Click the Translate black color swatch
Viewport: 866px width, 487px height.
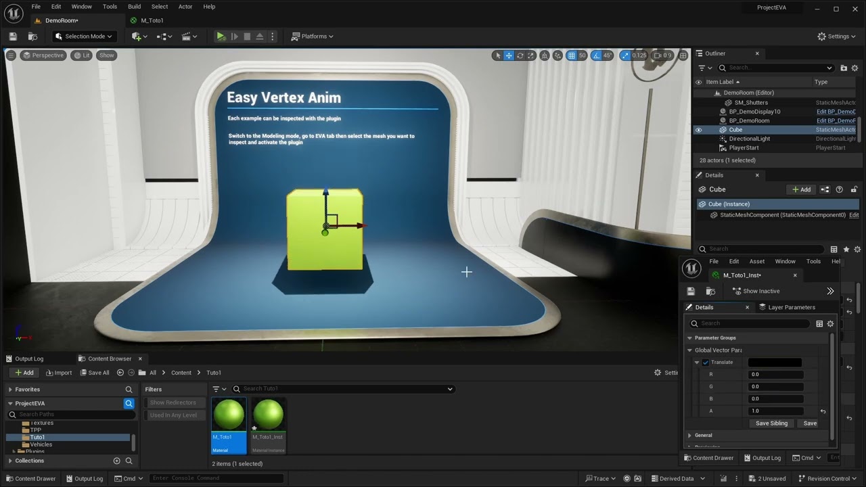[775, 363]
